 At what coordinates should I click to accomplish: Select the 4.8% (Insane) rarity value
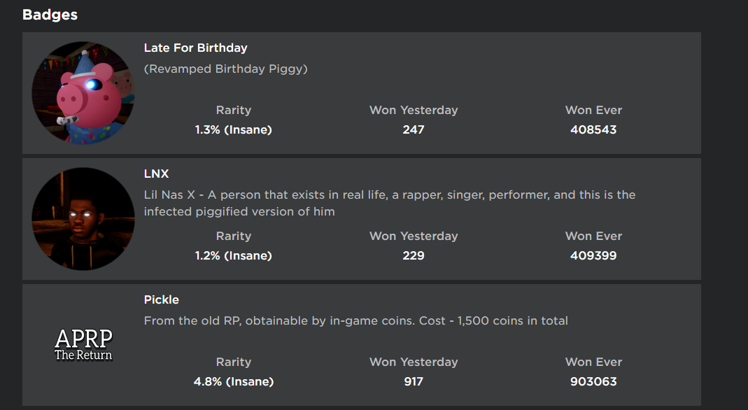[x=234, y=381]
